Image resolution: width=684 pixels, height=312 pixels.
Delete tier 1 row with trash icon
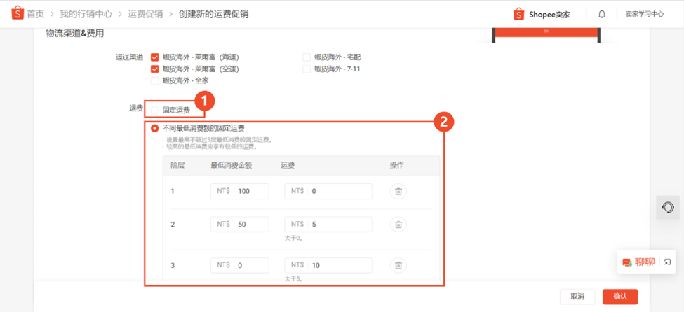(x=398, y=191)
